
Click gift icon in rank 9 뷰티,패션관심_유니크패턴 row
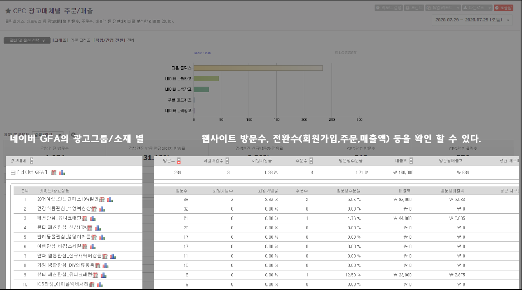click(96, 275)
